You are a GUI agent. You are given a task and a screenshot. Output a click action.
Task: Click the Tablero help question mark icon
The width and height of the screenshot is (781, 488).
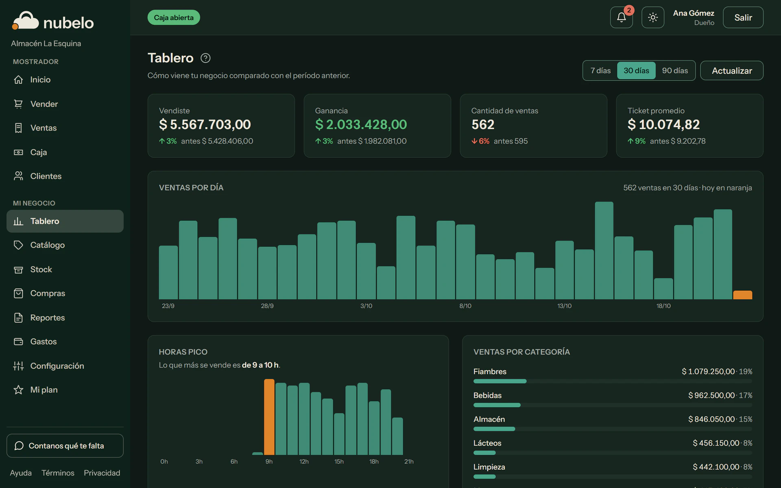pos(205,58)
